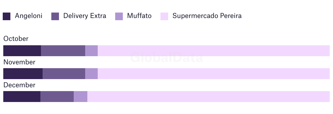The width and height of the screenshot is (333, 114).
Task: Click the Angeloni legend color swatch
Action: coord(7,16)
